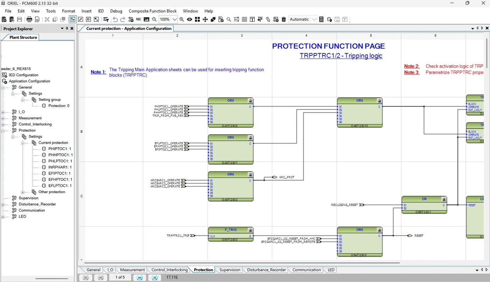Viewport: 490px width, 282px height.
Task: Go to the next page button
Action: click(x=140, y=277)
